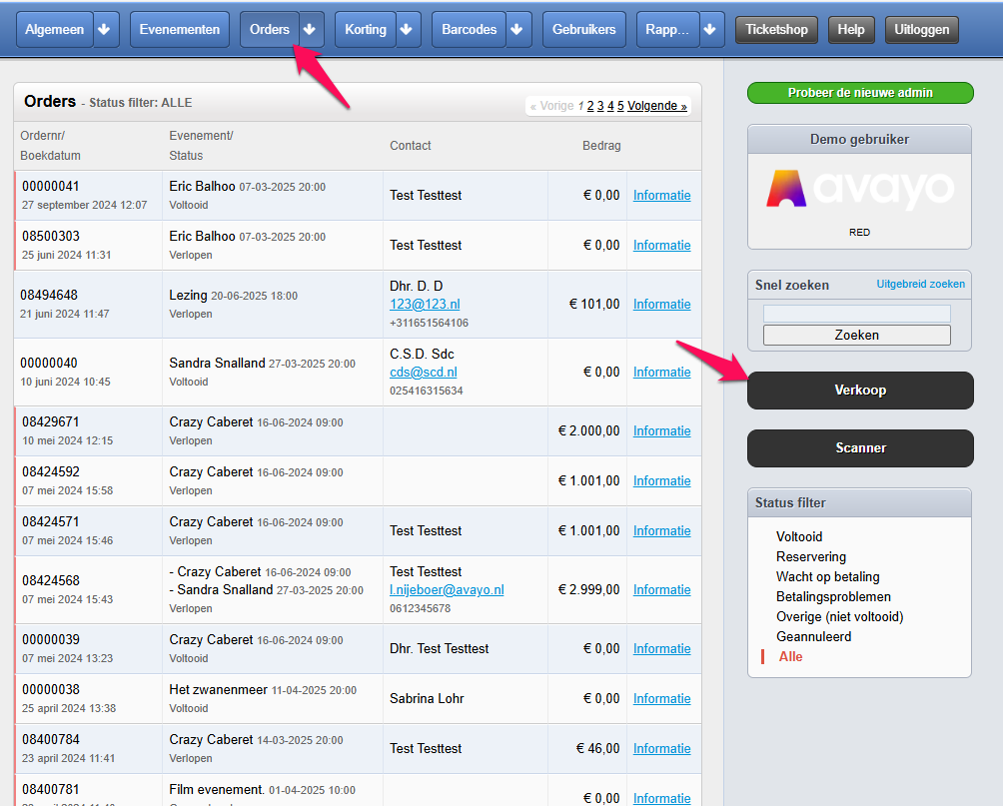
Task: Open the Korting menu
Action: 366,29
